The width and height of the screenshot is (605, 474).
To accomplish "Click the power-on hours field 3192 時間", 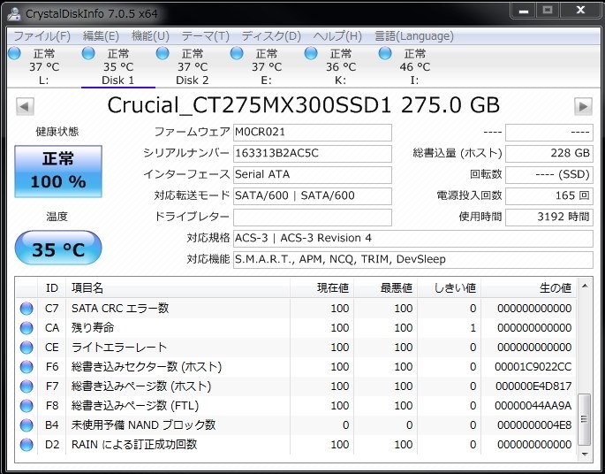I will 549,218.
